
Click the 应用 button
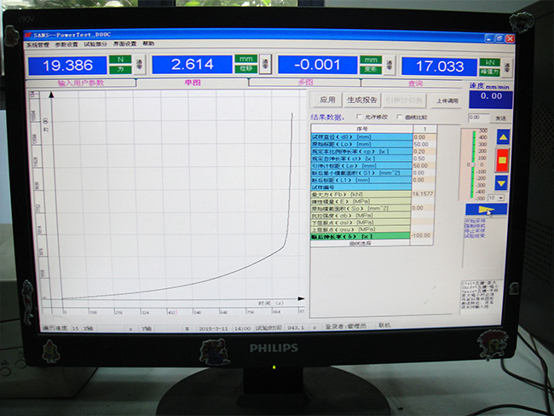pyautogui.click(x=327, y=100)
